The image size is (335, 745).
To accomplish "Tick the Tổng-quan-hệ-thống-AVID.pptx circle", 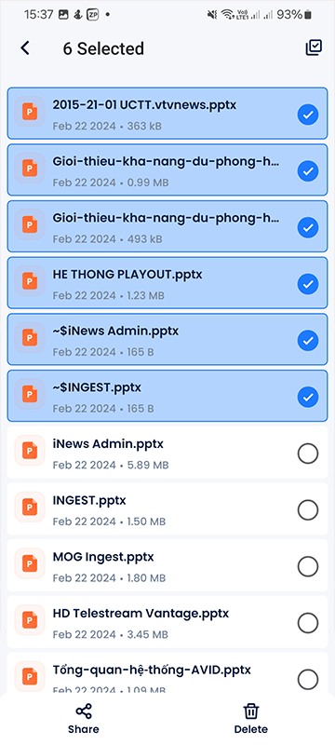I will click(x=308, y=679).
